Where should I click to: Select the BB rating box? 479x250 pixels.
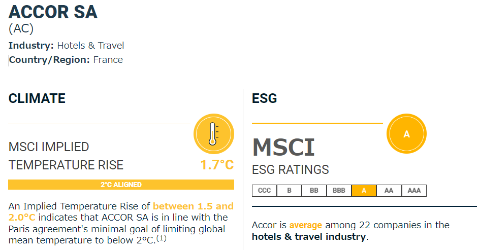click(314, 191)
